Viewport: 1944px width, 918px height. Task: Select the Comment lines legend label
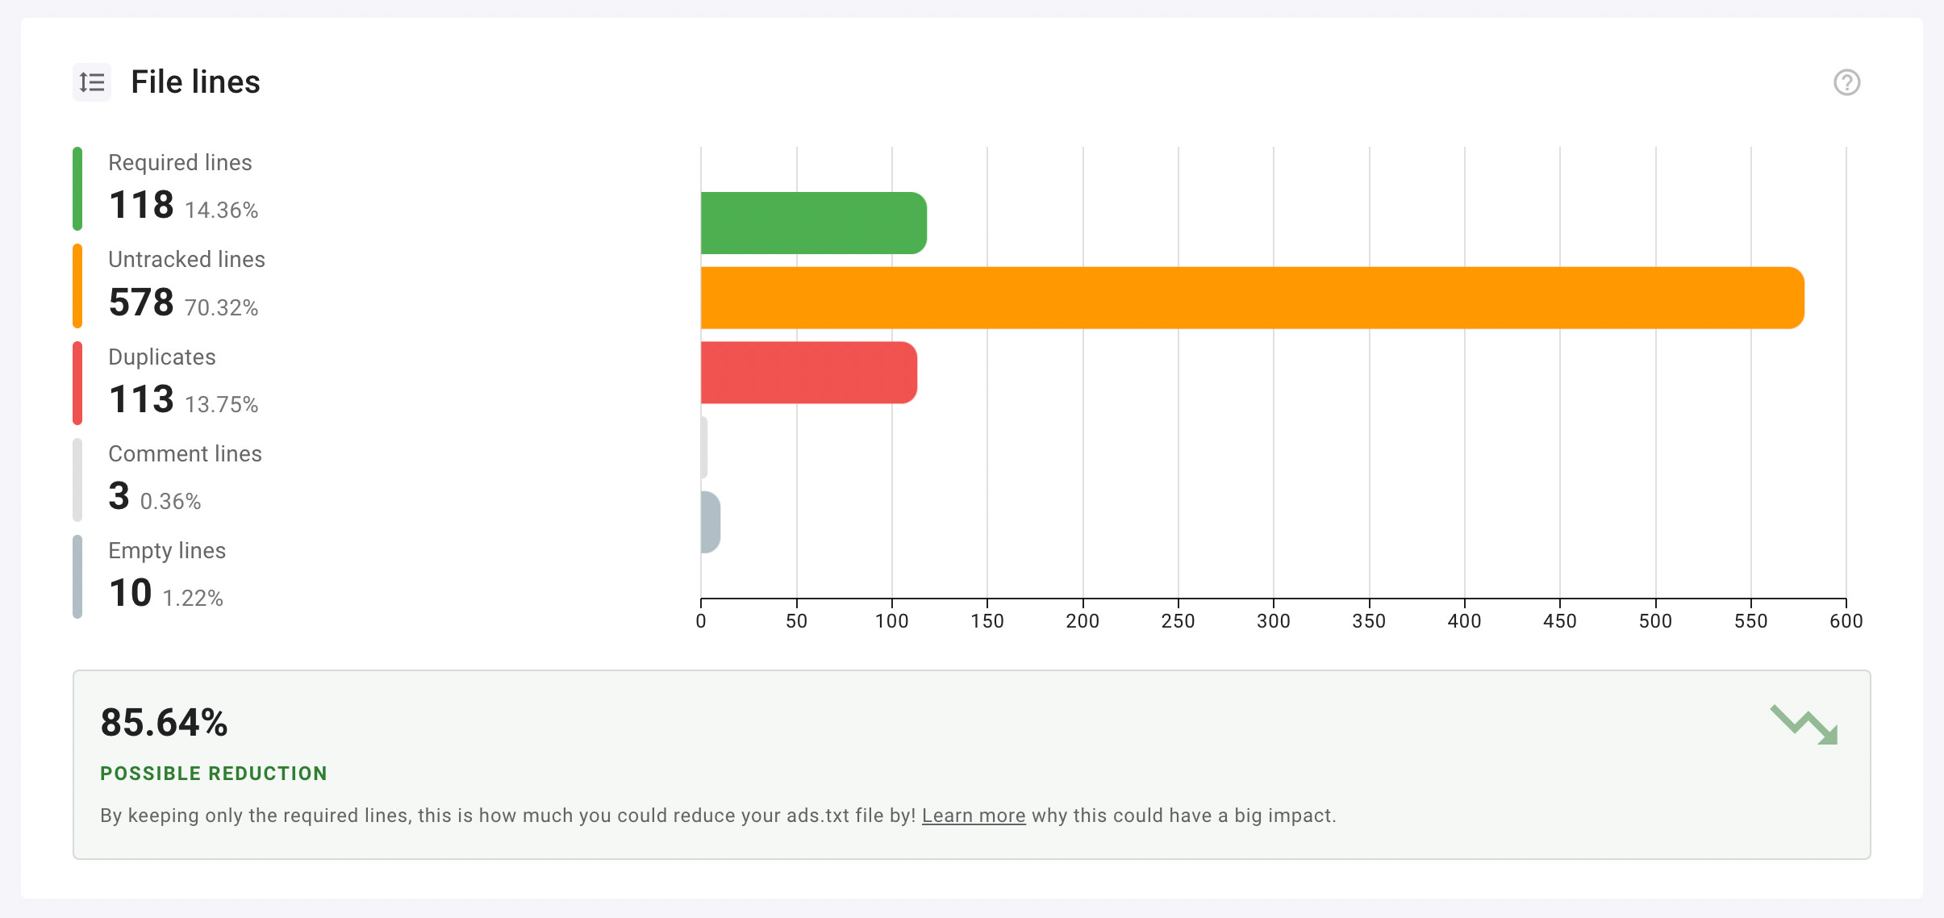(185, 453)
